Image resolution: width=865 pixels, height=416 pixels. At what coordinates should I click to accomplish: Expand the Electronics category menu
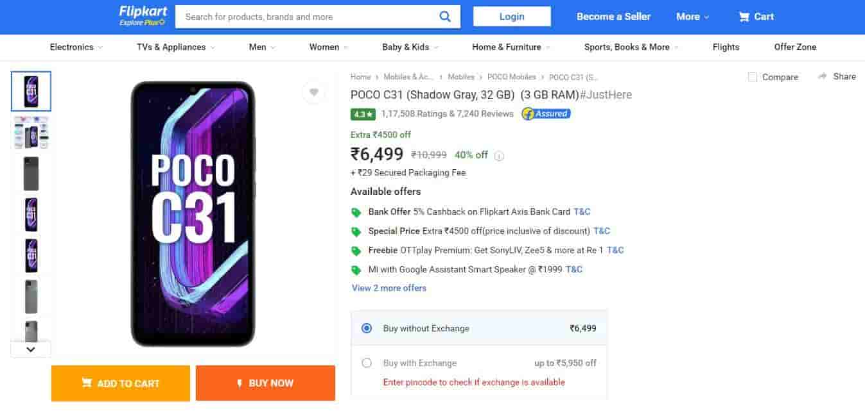[76, 47]
